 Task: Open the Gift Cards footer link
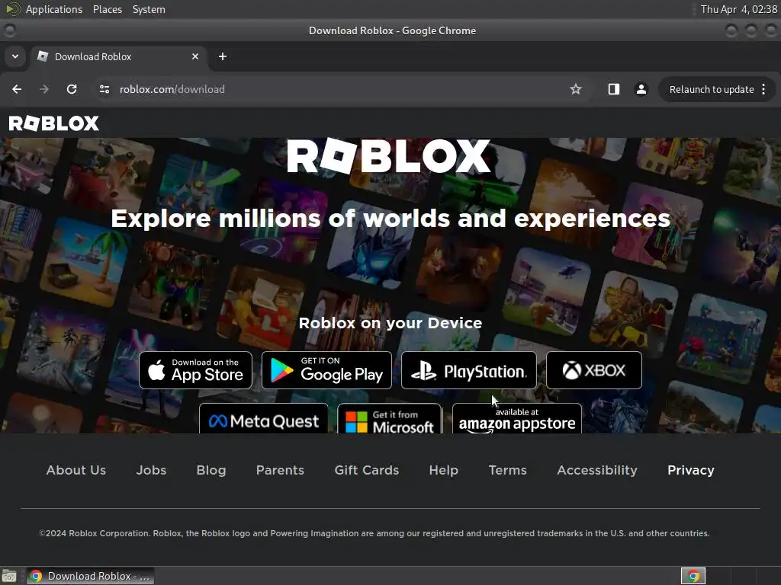[367, 470]
